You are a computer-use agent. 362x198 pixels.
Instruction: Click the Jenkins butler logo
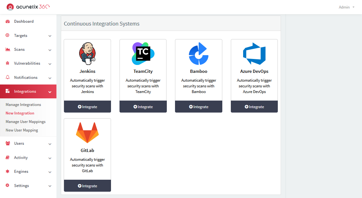tap(87, 53)
